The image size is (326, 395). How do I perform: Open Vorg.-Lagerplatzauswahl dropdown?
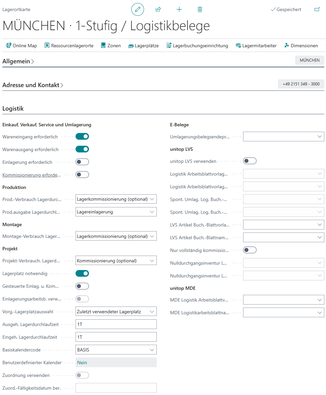(116, 312)
